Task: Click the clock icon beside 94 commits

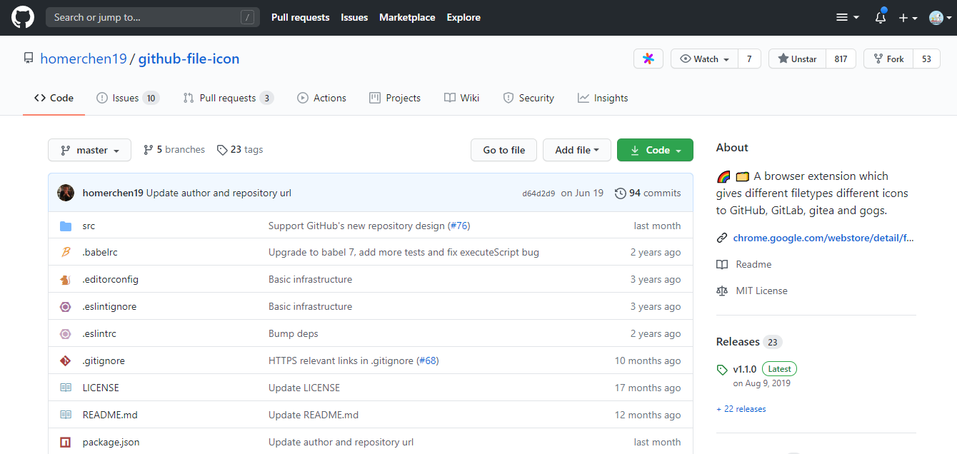Action: pyautogui.click(x=620, y=193)
